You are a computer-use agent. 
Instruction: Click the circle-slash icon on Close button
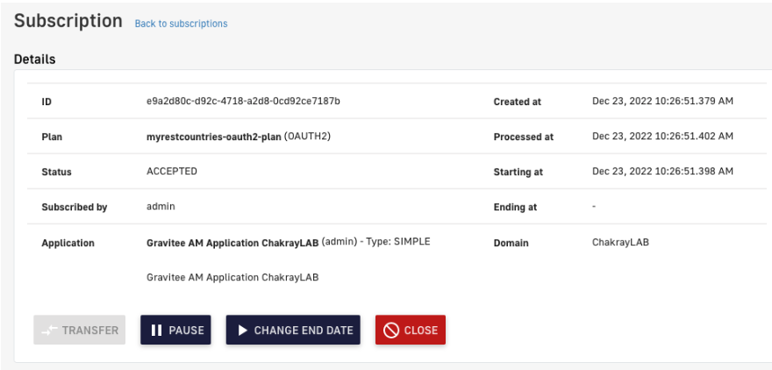click(x=391, y=331)
